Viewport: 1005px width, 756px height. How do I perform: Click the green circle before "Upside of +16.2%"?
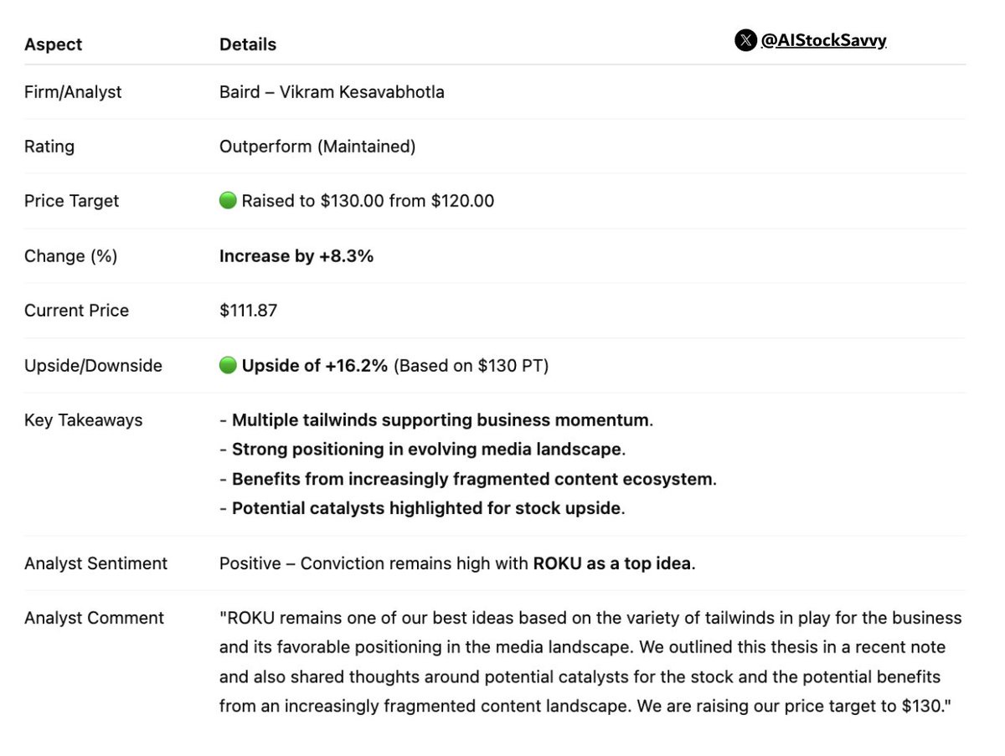228,365
